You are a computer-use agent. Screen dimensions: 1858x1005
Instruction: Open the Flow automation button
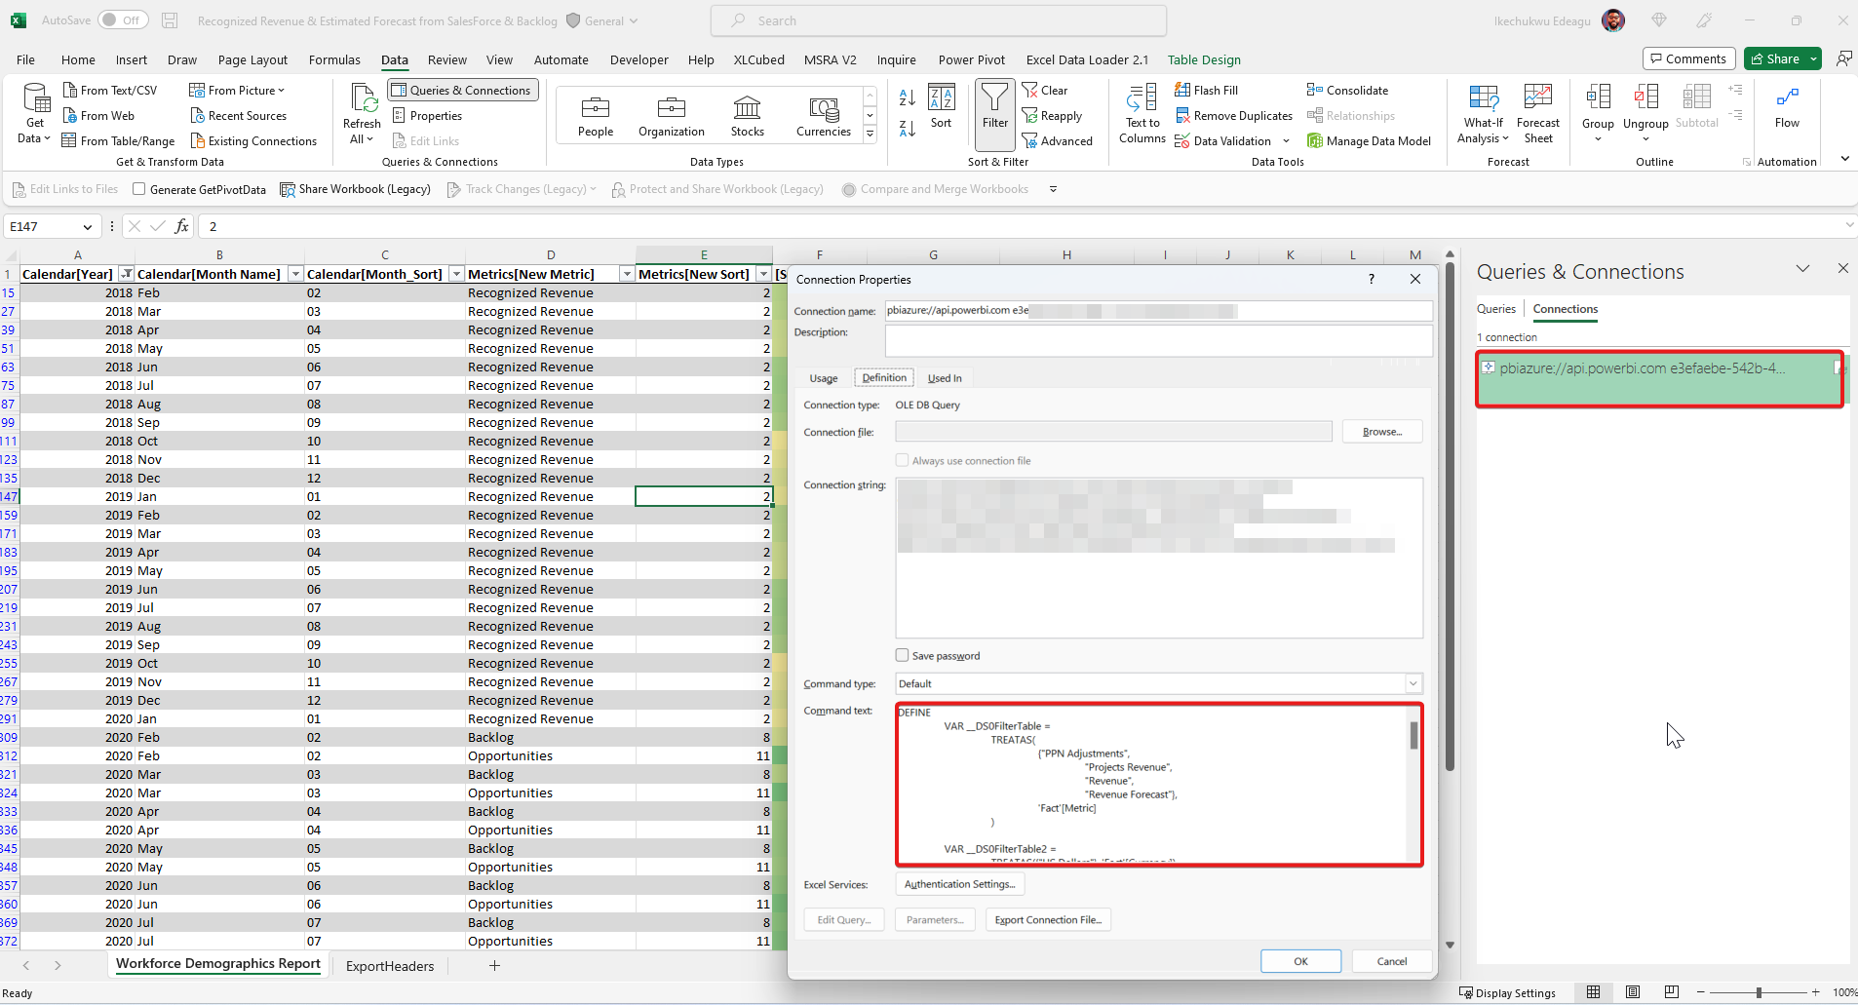[1787, 108]
